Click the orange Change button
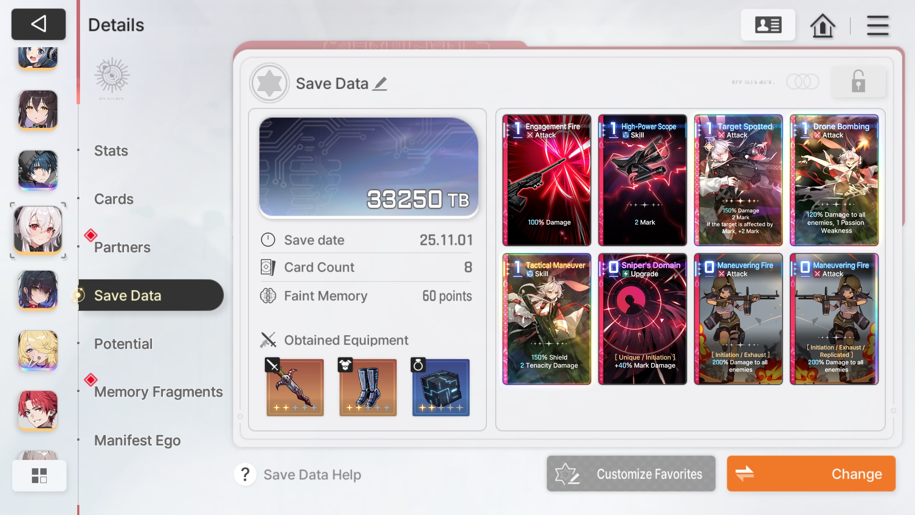The width and height of the screenshot is (915, 515). [x=811, y=474]
